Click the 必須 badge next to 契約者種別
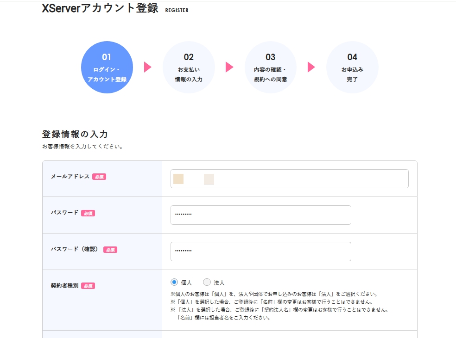Image resolution: width=456 pixels, height=338 pixels. [88, 286]
